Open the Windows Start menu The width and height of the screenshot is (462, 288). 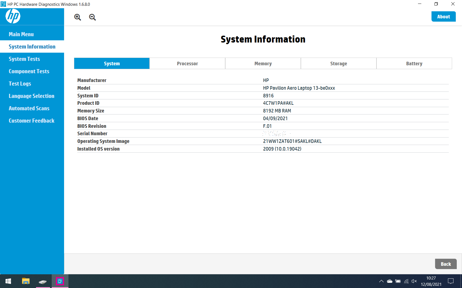pyautogui.click(x=8, y=281)
